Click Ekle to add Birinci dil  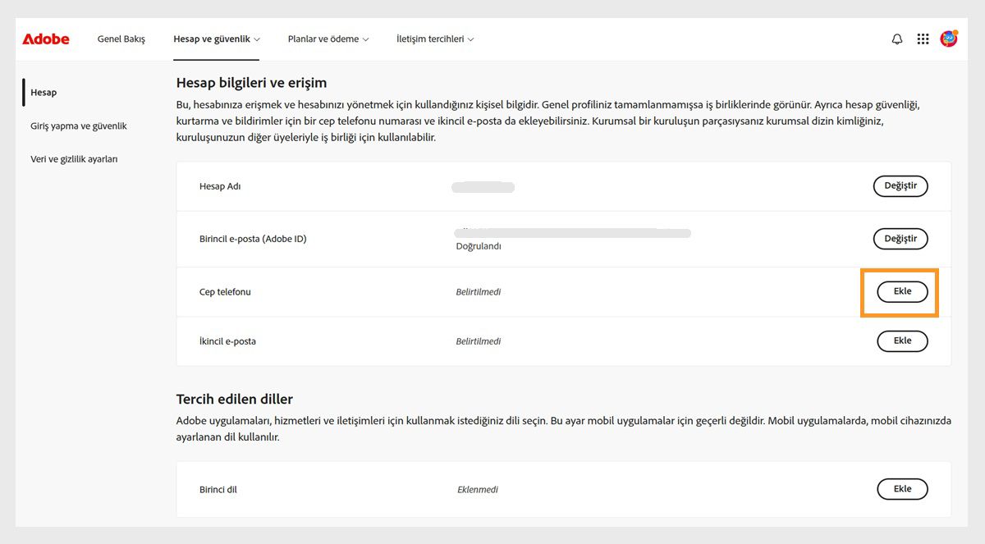point(902,488)
